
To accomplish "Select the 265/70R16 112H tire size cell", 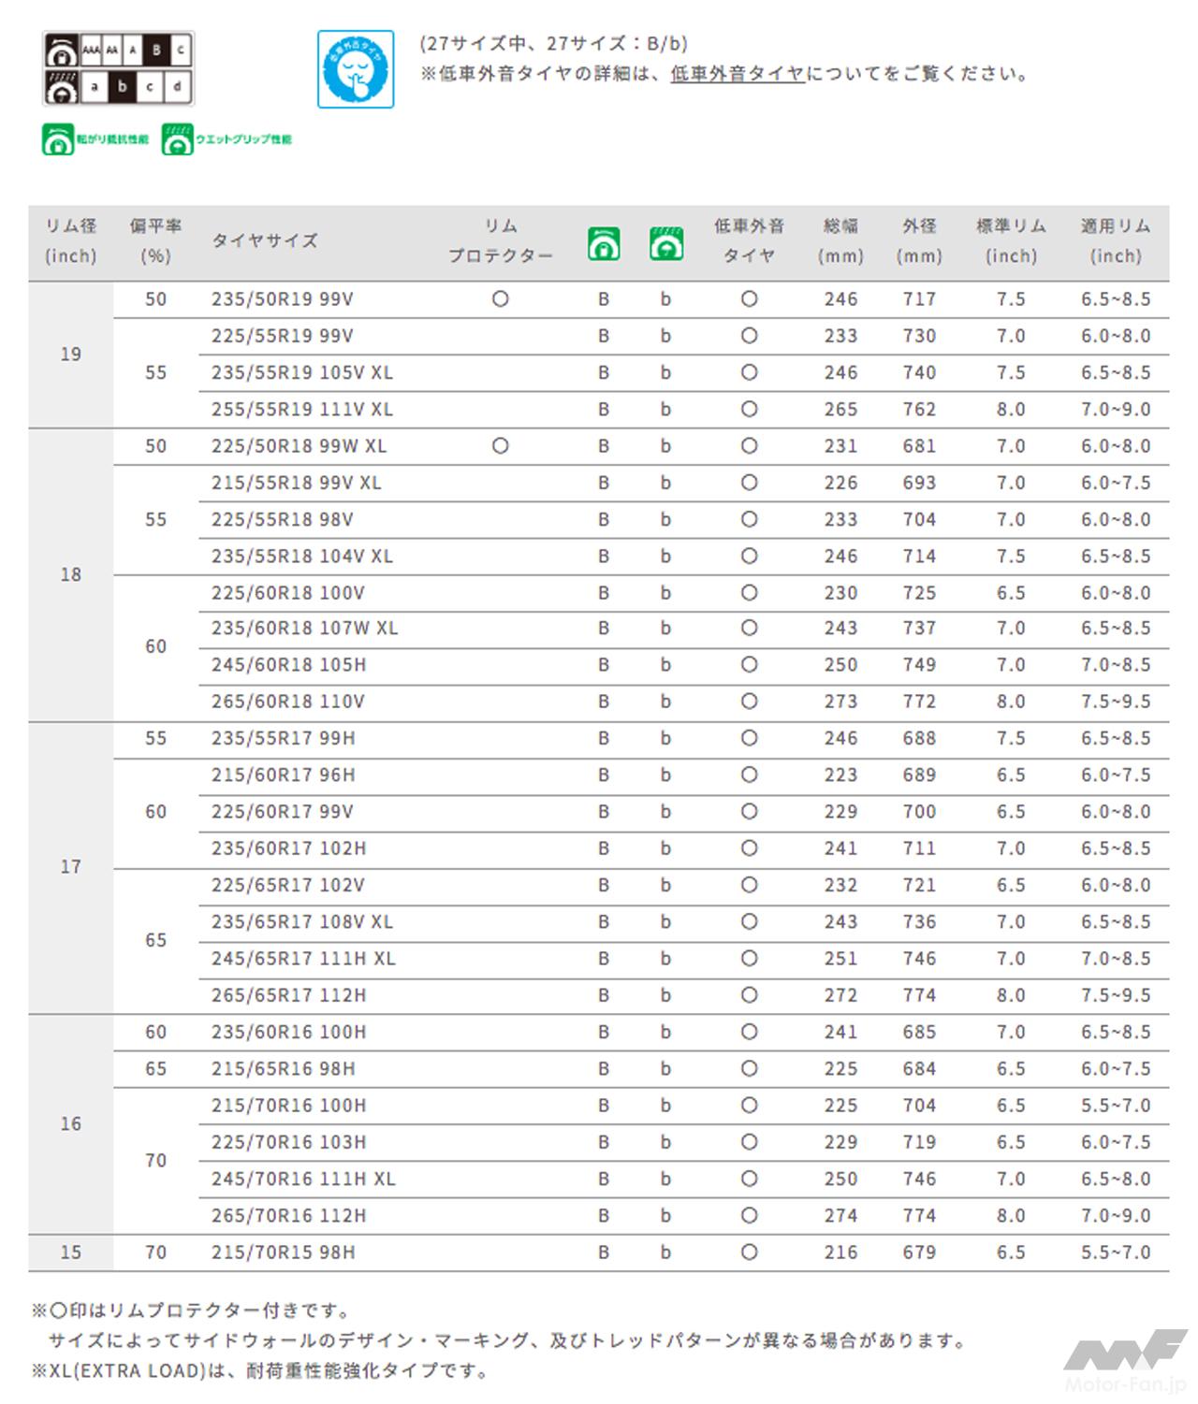I will (x=288, y=1216).
